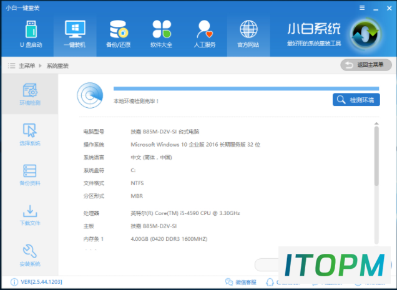The height and width of the screenshot is (290, 397).
Task: Click 技嘉 B85M-D2V-SI 台式电脑 value
Action: [x=165, y=132]
